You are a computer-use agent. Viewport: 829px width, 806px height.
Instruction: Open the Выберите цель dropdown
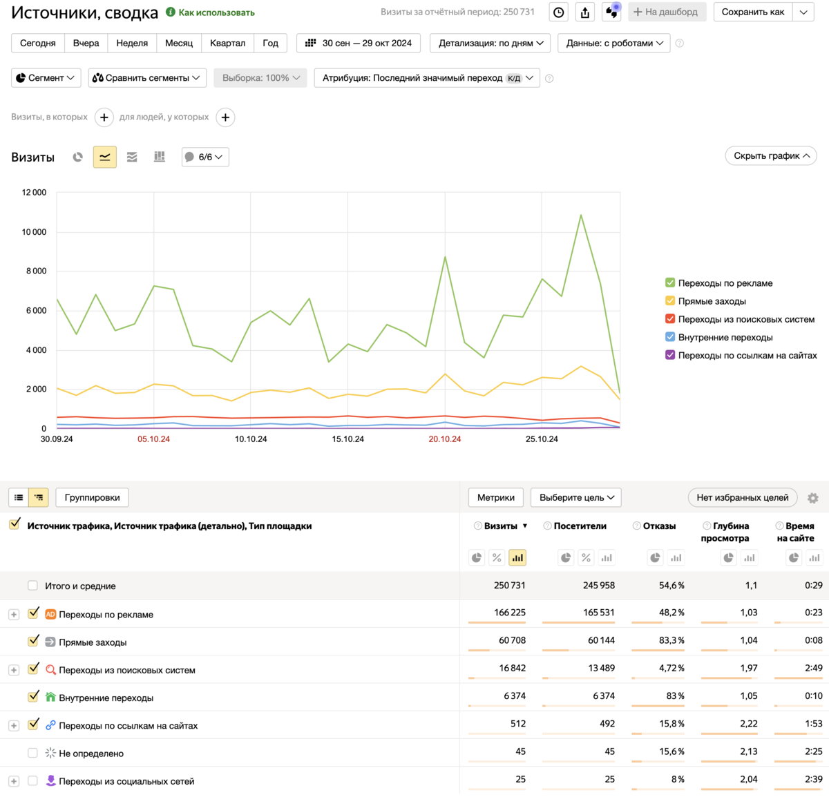(576, 497)
